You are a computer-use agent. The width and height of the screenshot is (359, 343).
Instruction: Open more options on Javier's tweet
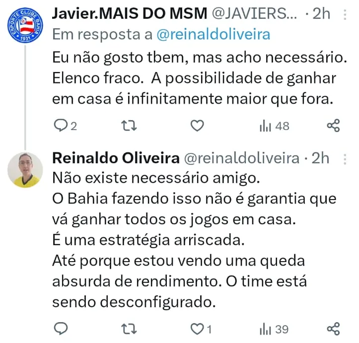[346, 14]
